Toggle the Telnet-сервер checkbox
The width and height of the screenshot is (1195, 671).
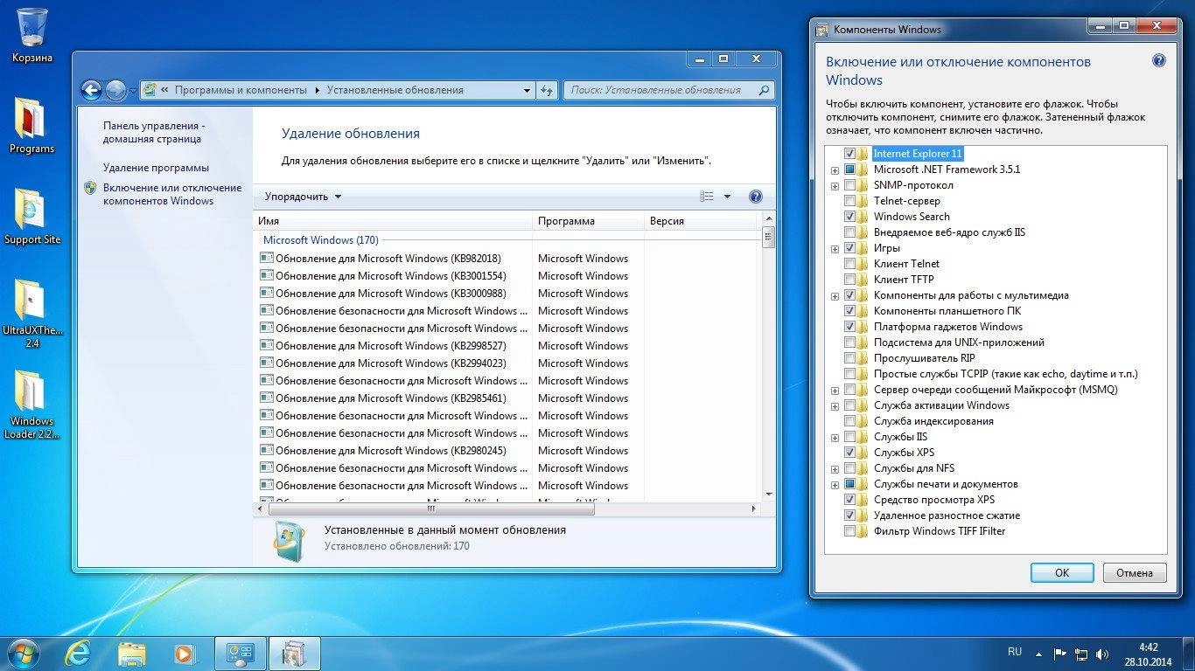click(x=849, y=201)
